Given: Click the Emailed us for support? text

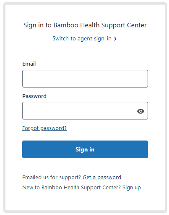Looking at the screenshot, I should (52, 178).
